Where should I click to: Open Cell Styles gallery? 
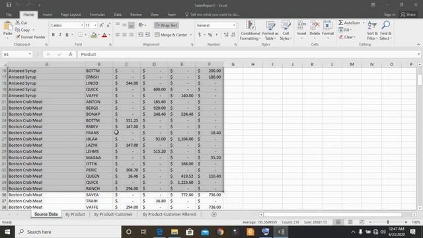click(x=286, y=30)
